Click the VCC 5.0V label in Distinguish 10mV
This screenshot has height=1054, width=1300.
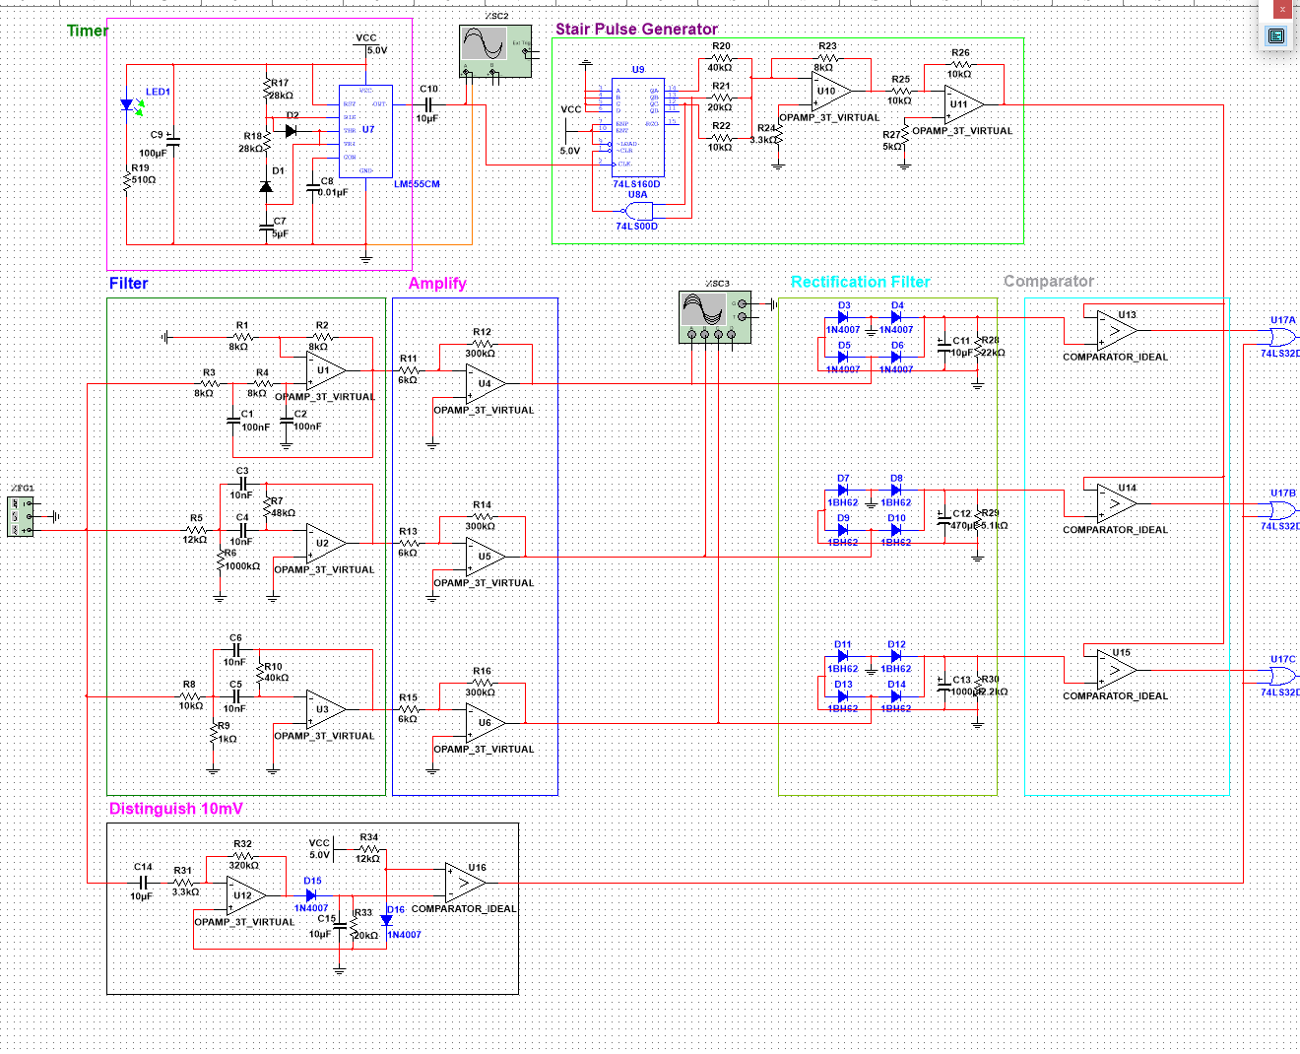(x=320, y=849)
